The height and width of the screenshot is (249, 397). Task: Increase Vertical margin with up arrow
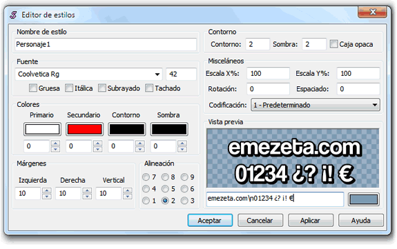coord(128,190)
